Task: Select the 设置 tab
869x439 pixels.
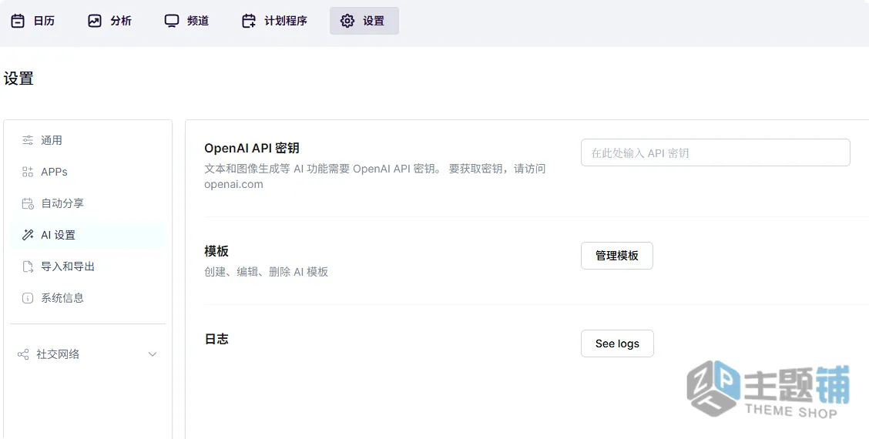Action: [364, 21]
